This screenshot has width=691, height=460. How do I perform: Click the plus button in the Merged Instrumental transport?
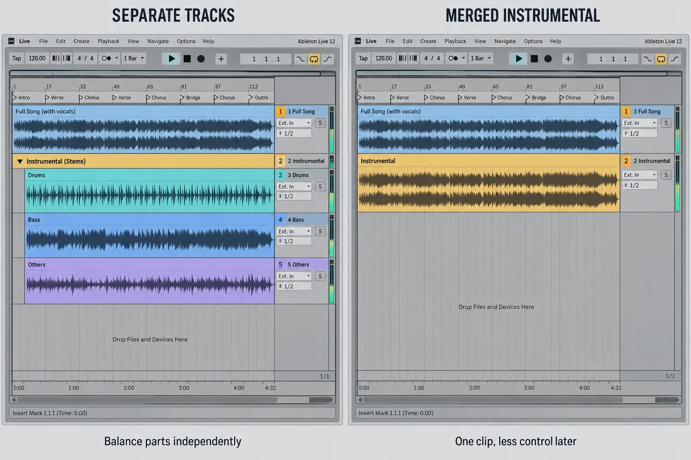[x=568, y=58]
